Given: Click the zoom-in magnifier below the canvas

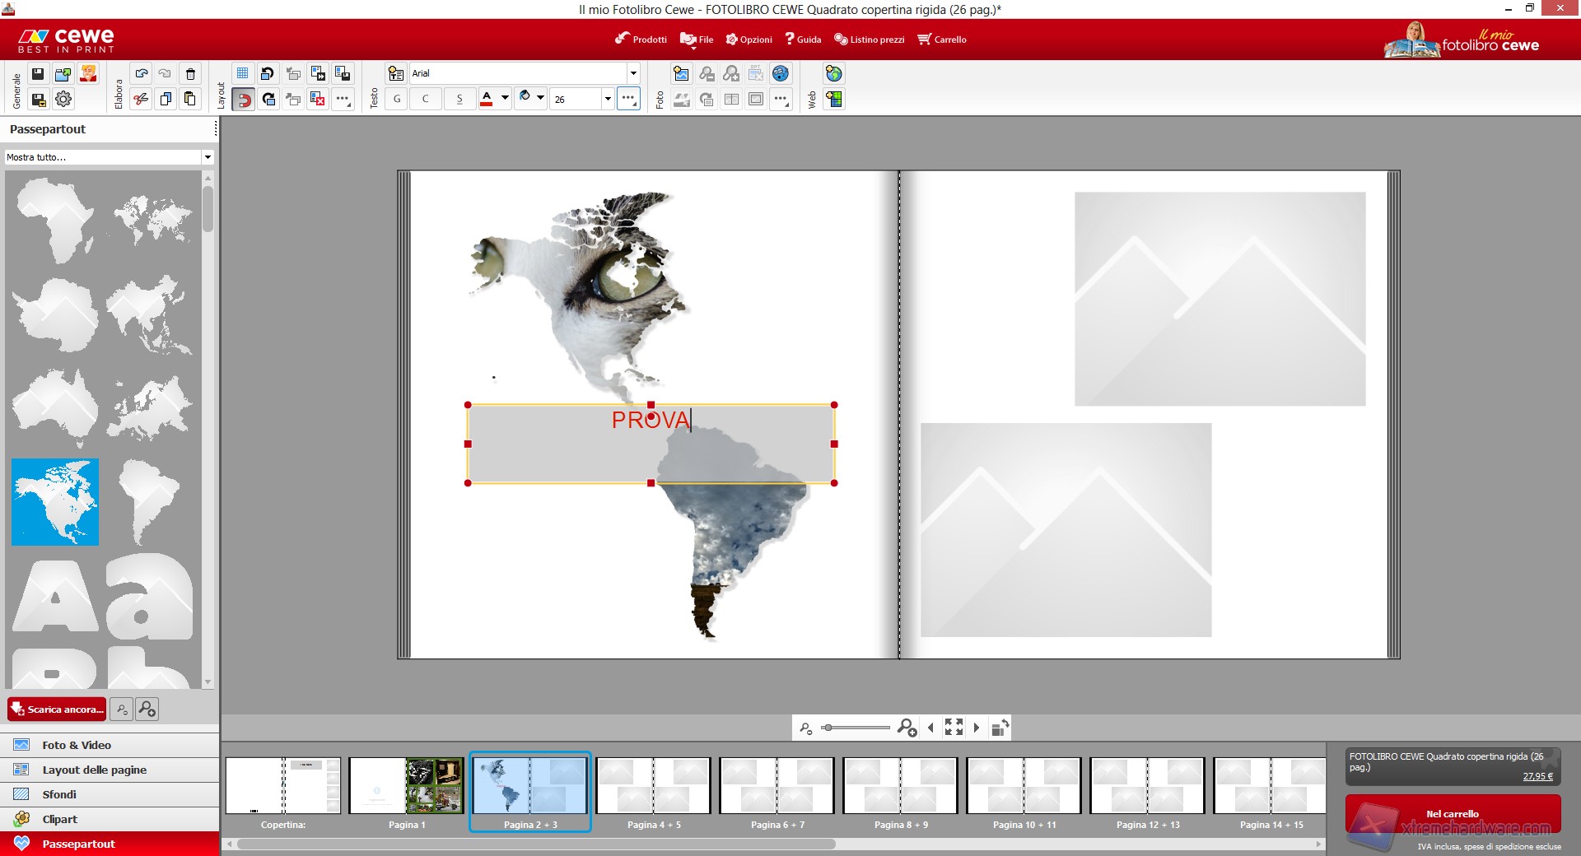Looking at the screenshot, I should 907,728.
